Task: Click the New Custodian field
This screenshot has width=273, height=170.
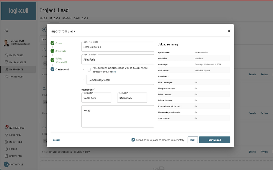Action: (118, 59)
